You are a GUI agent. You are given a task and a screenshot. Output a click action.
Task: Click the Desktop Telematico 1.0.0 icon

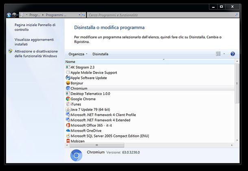[68, 93]
